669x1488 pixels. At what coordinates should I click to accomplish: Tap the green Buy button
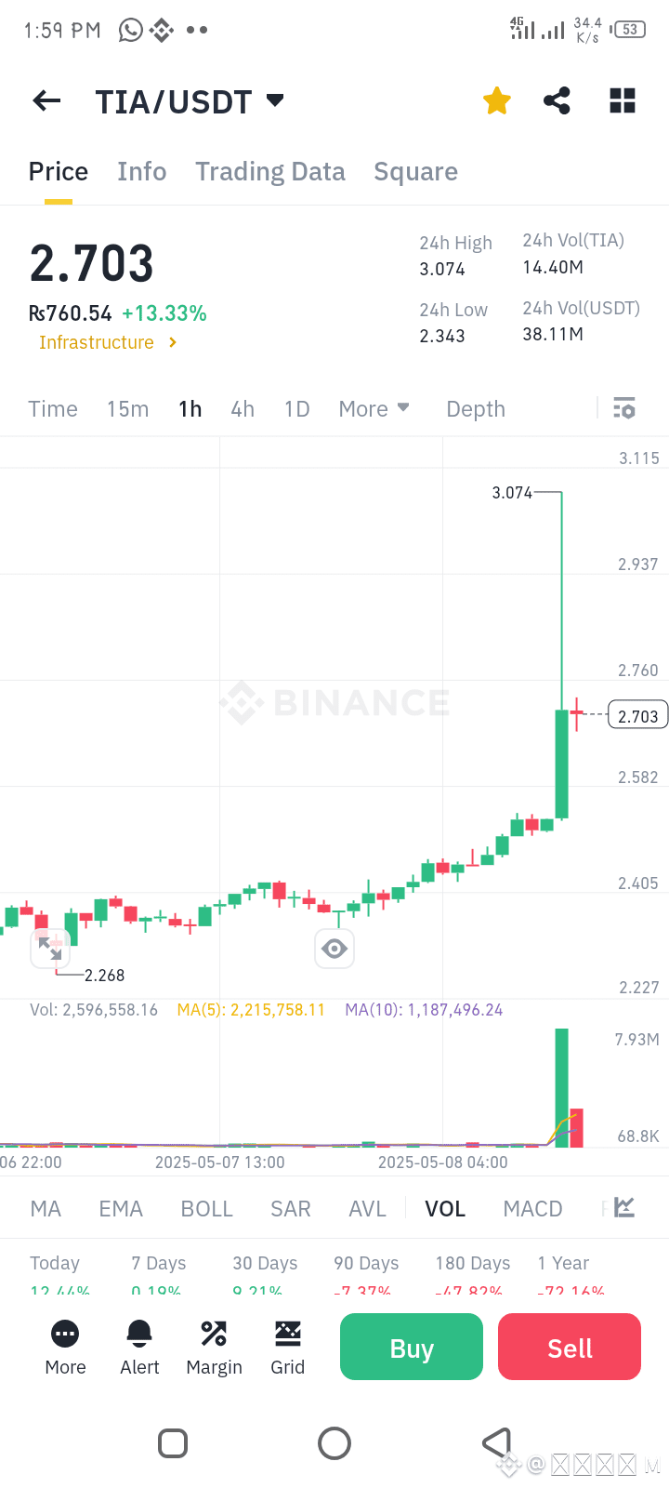coord(412,1347)
